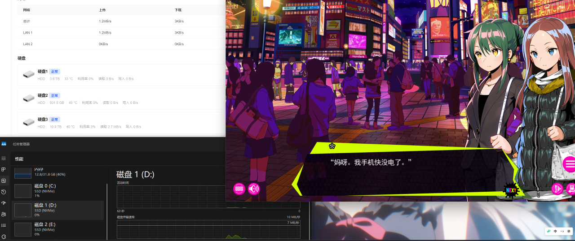Open Task Manager hamburger navigation menu
The image size is (575, 241).
coord(4,159)
